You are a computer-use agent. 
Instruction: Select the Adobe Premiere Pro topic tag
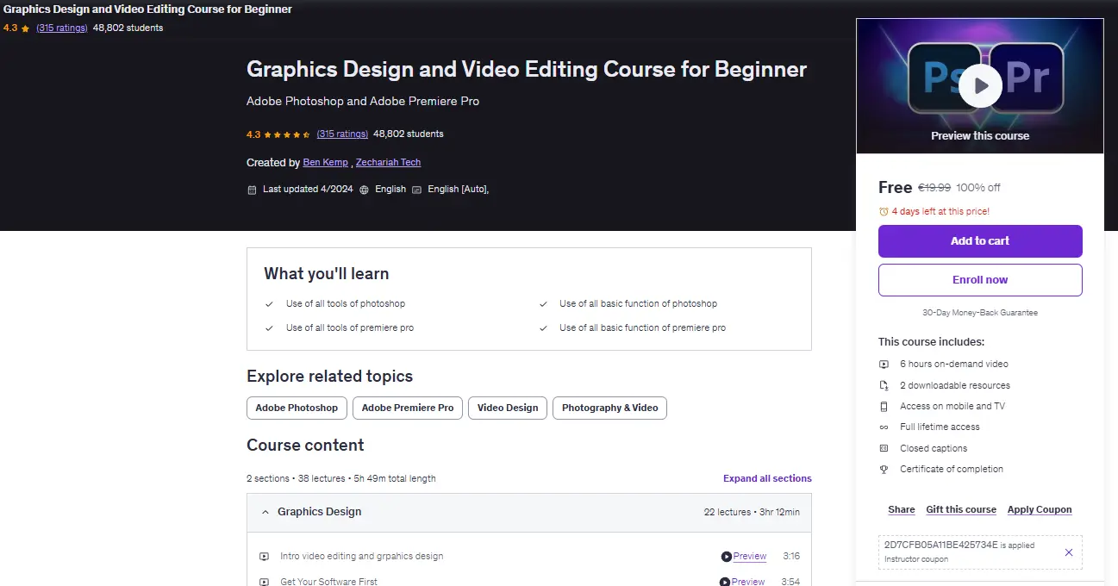(408, 408)
